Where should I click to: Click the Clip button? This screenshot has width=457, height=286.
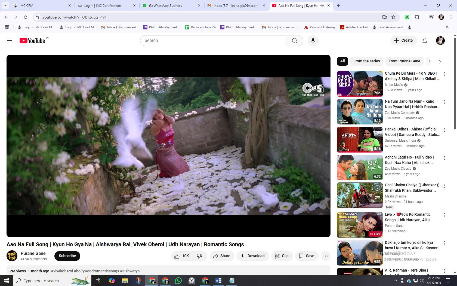(x=282, y=256)
